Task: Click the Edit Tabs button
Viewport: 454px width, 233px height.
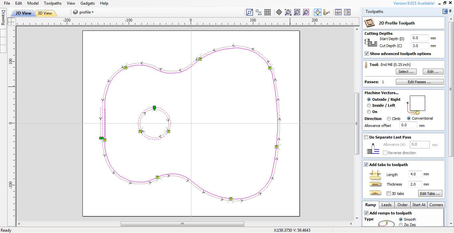Action: pos(430,194)
